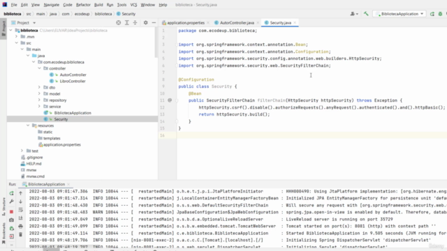Click Expand All in Project panel
This screenshot has height=251, width=447.
pos(127,22)
